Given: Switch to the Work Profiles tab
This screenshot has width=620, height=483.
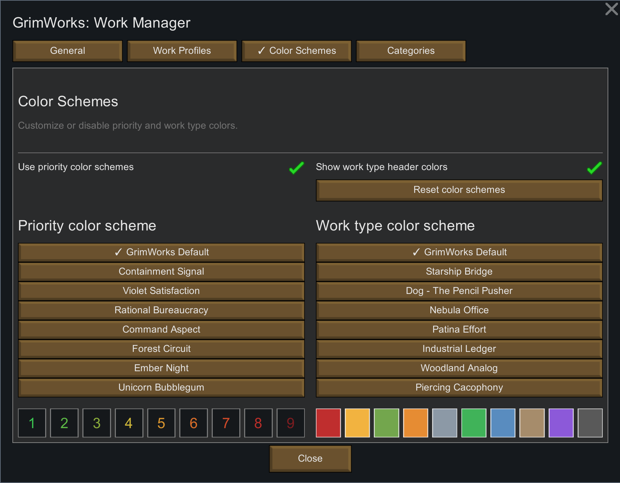Looking at the screenshot, I should pos(182,51).
